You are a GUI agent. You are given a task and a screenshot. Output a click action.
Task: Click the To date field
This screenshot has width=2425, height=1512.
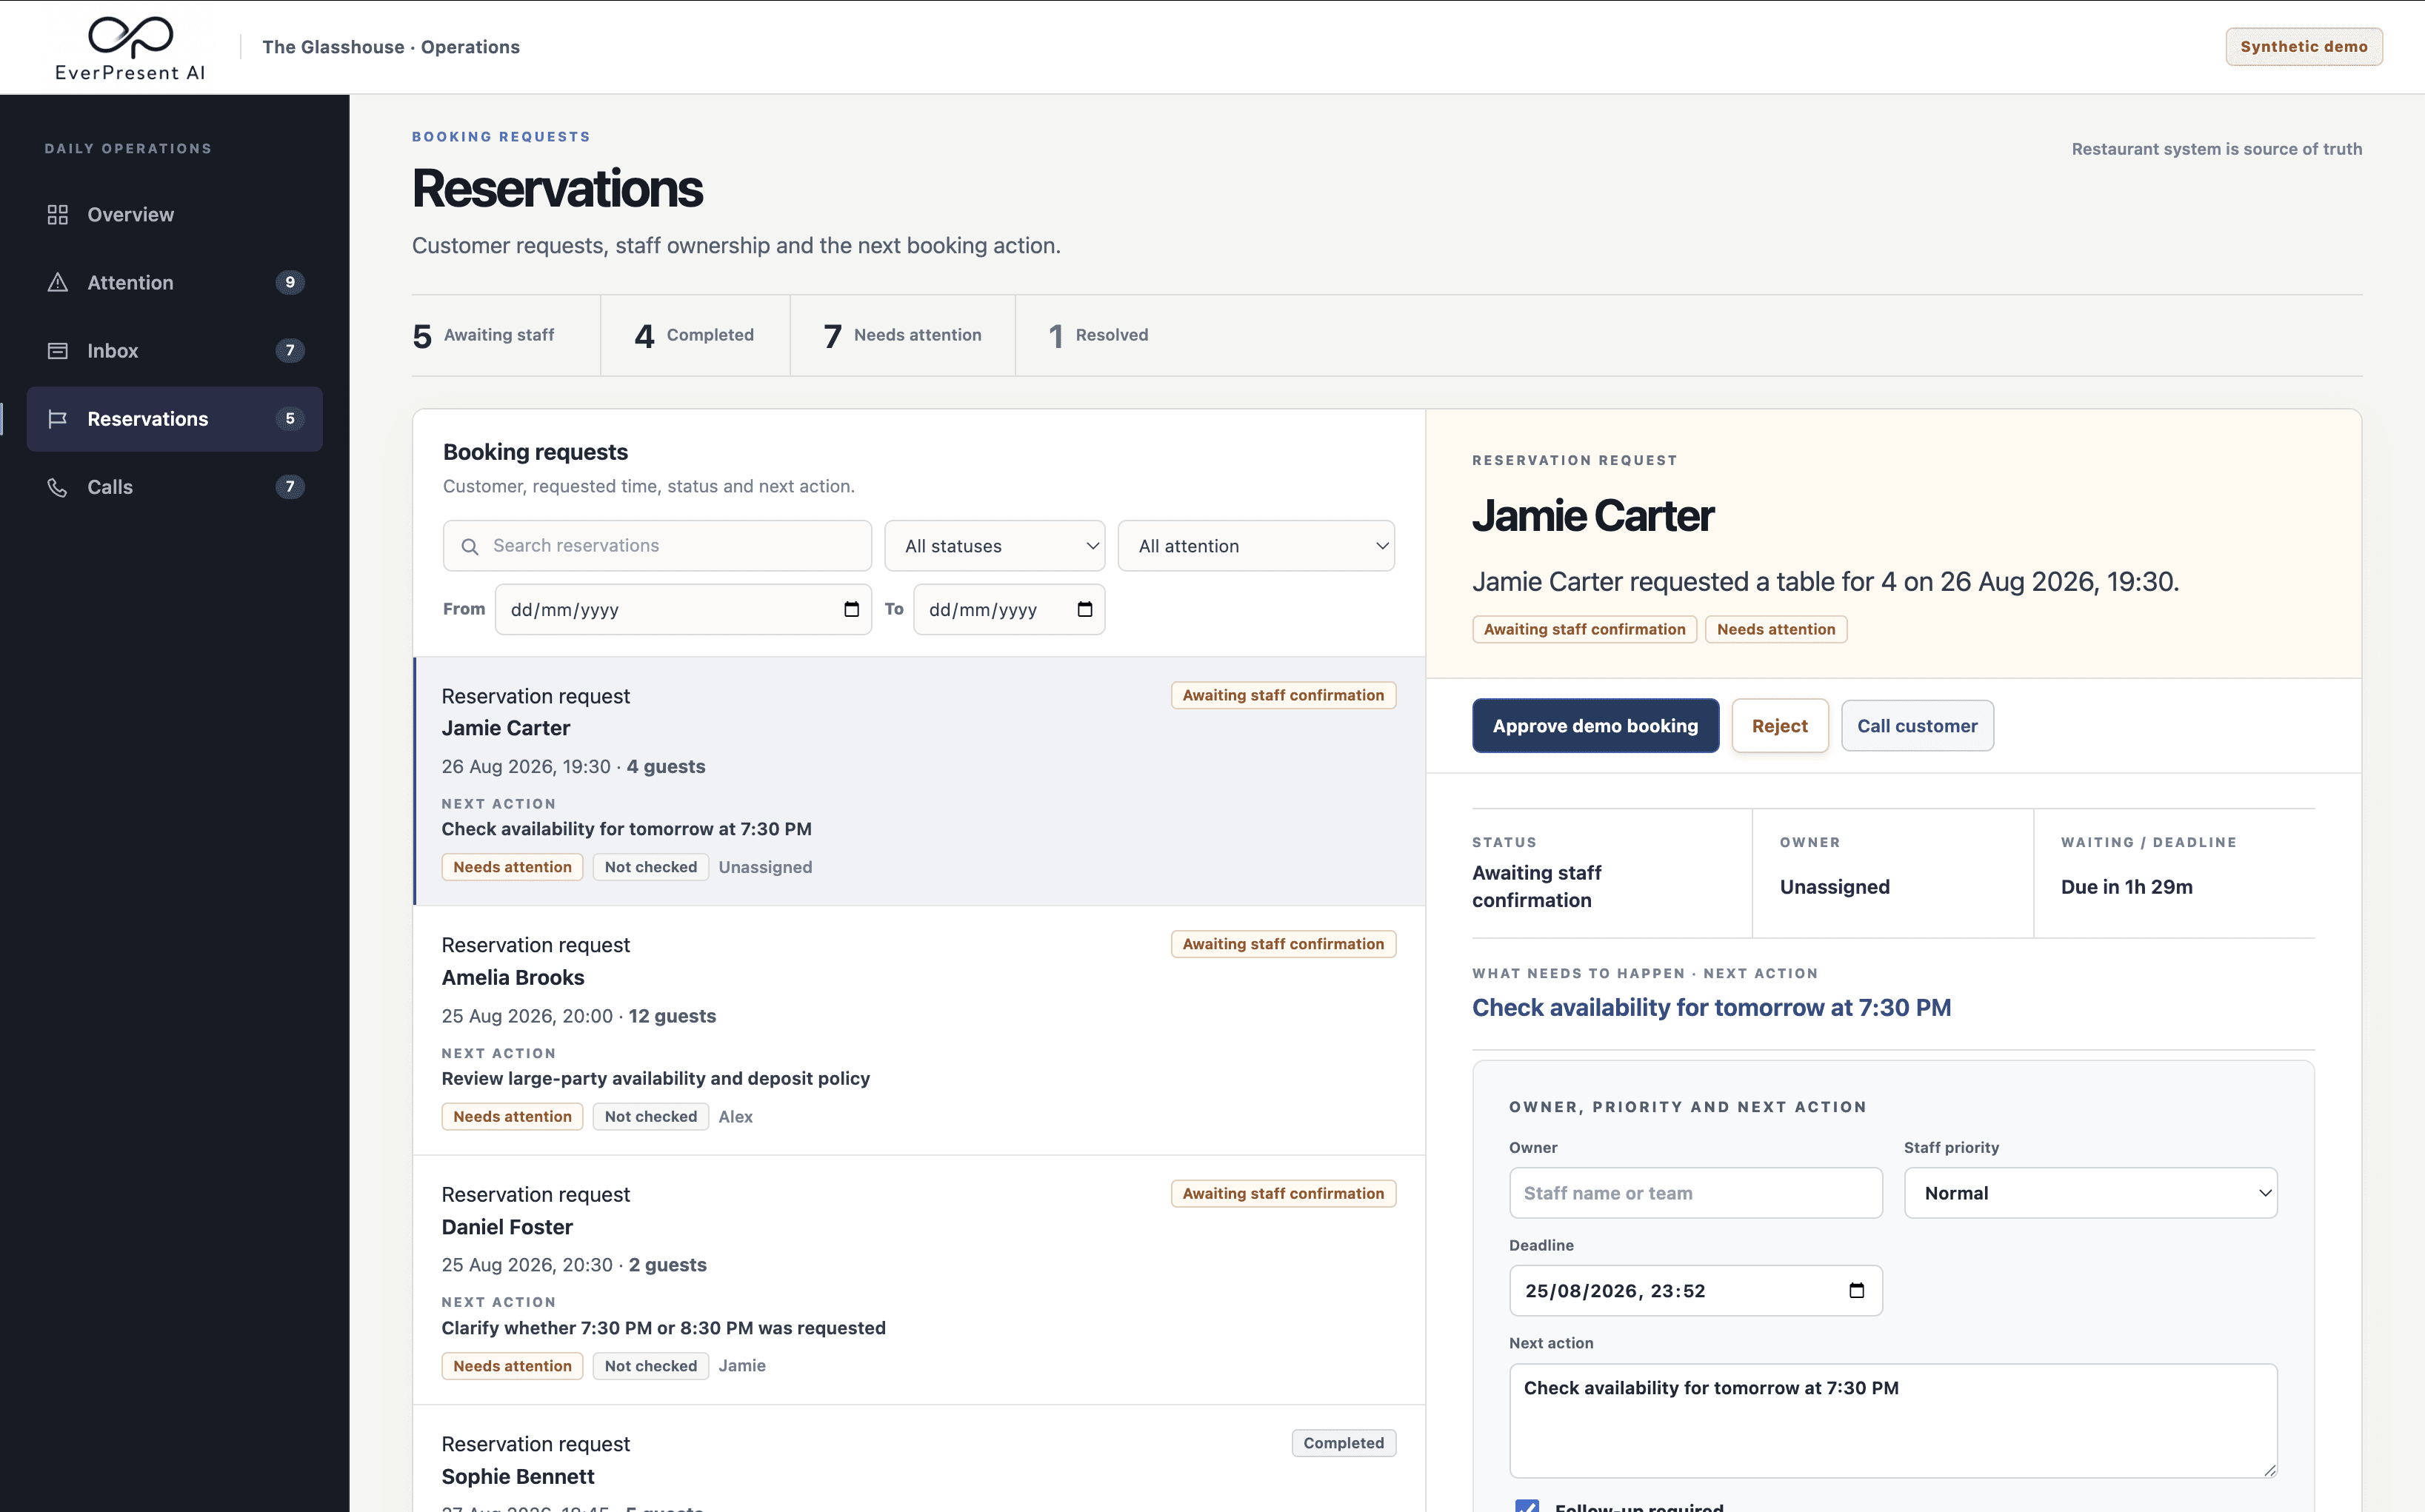coord(1009,609)
